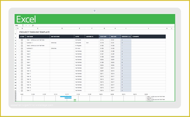Click the Excel logo text in green banner
Viewport: 190px width, 117px height.
26,19
